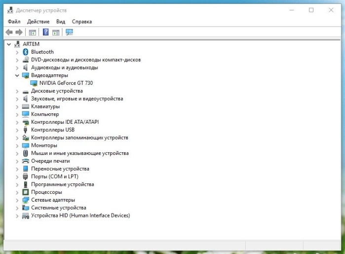This screenshot has height=254, width=345.
Task: Click the DVD drive icon
Action: point(26,60)
